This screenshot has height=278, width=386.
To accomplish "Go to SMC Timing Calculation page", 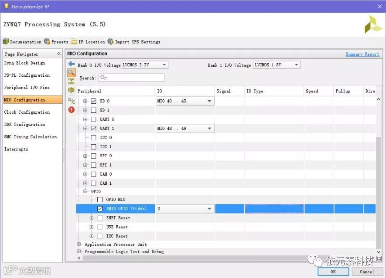I will coord(30,137).
